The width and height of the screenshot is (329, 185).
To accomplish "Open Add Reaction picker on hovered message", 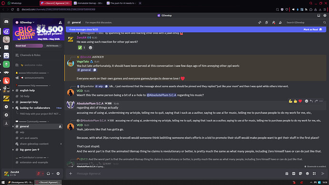I will point(306,101).
